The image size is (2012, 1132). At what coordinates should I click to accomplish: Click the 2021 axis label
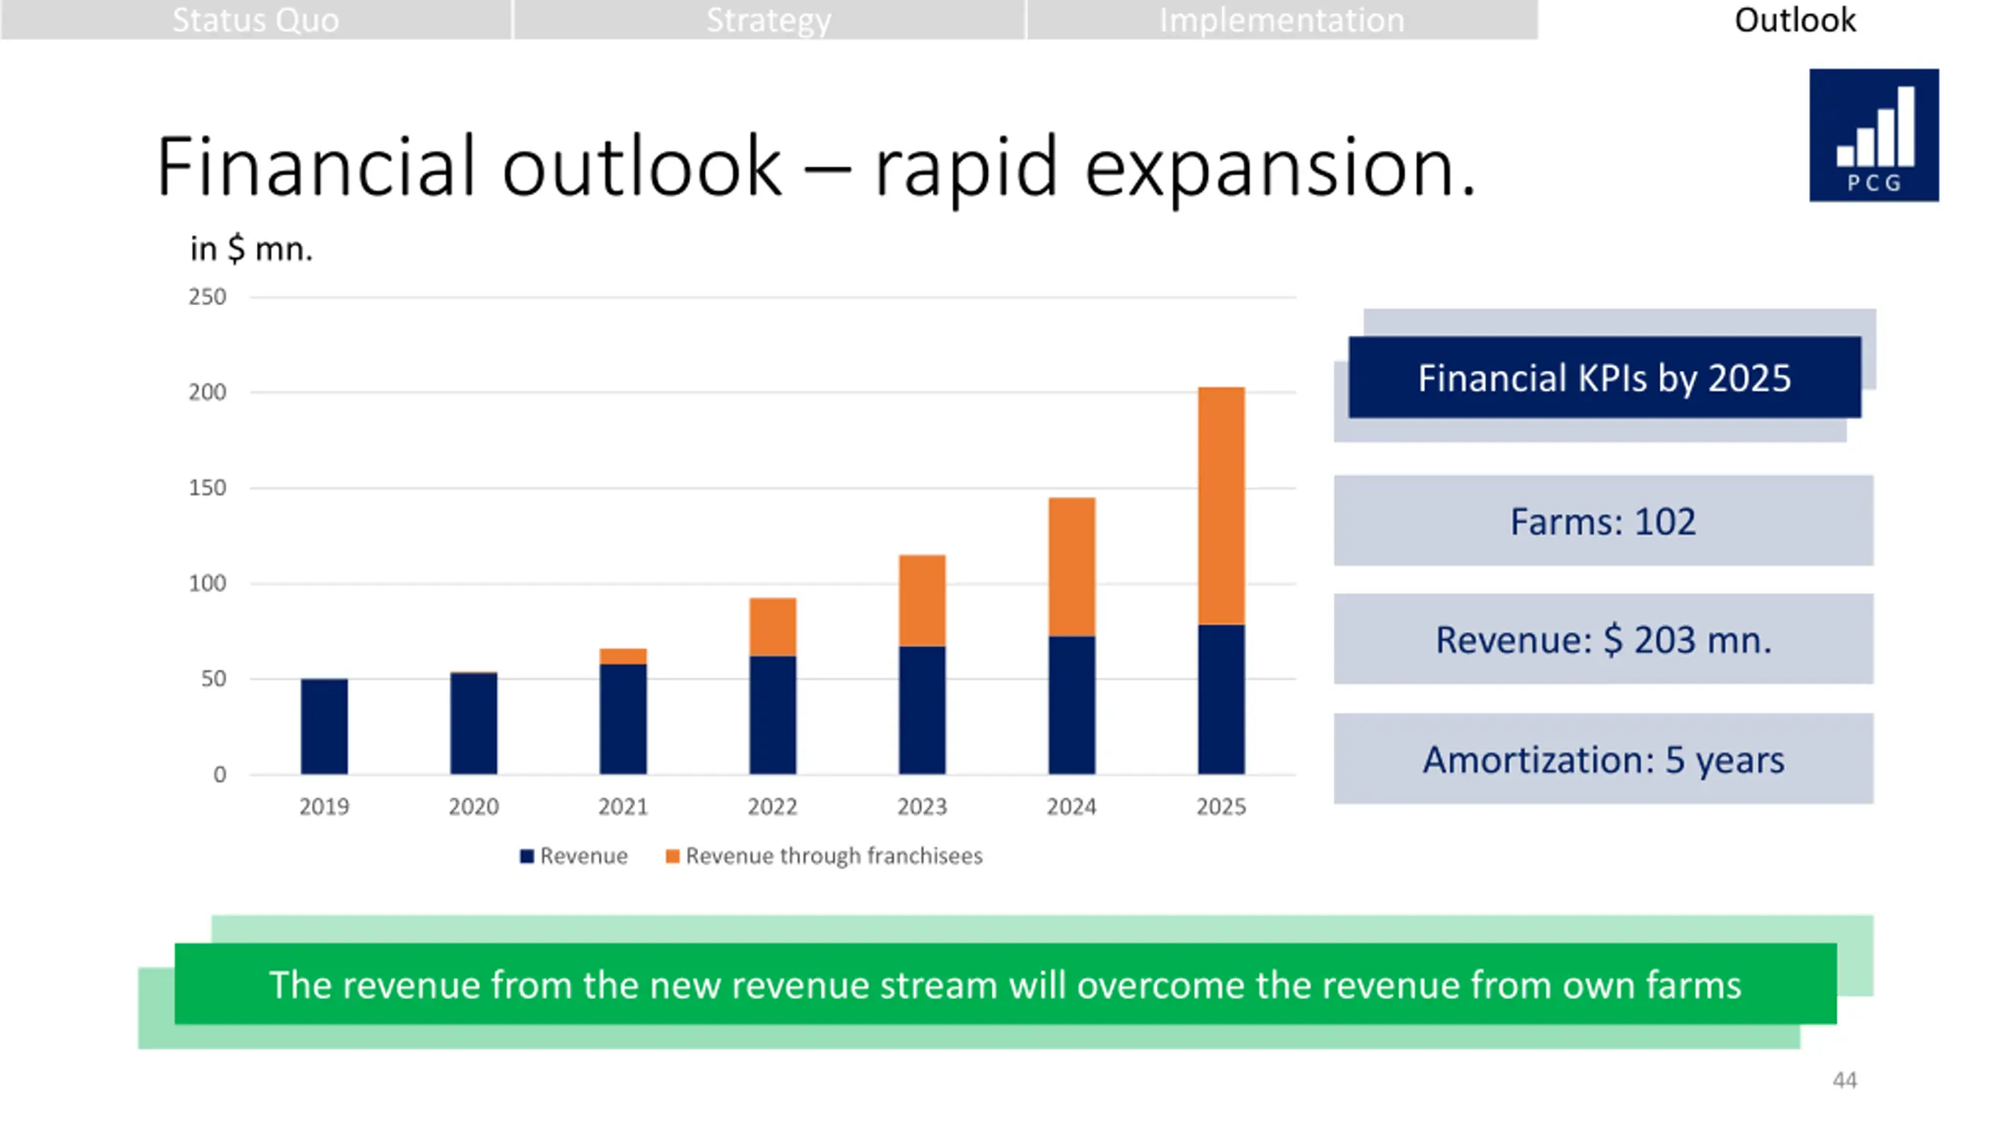tap(623, 807)
